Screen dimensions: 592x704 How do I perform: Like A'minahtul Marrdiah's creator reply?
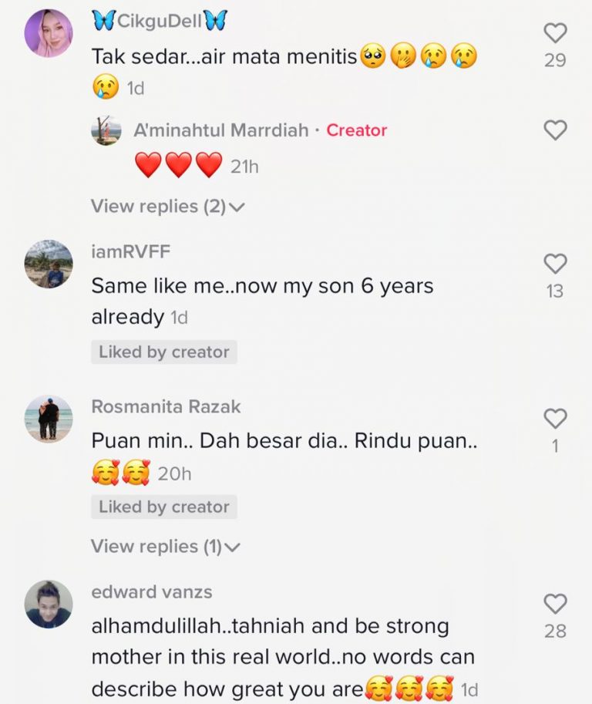(x=555, y=130)
